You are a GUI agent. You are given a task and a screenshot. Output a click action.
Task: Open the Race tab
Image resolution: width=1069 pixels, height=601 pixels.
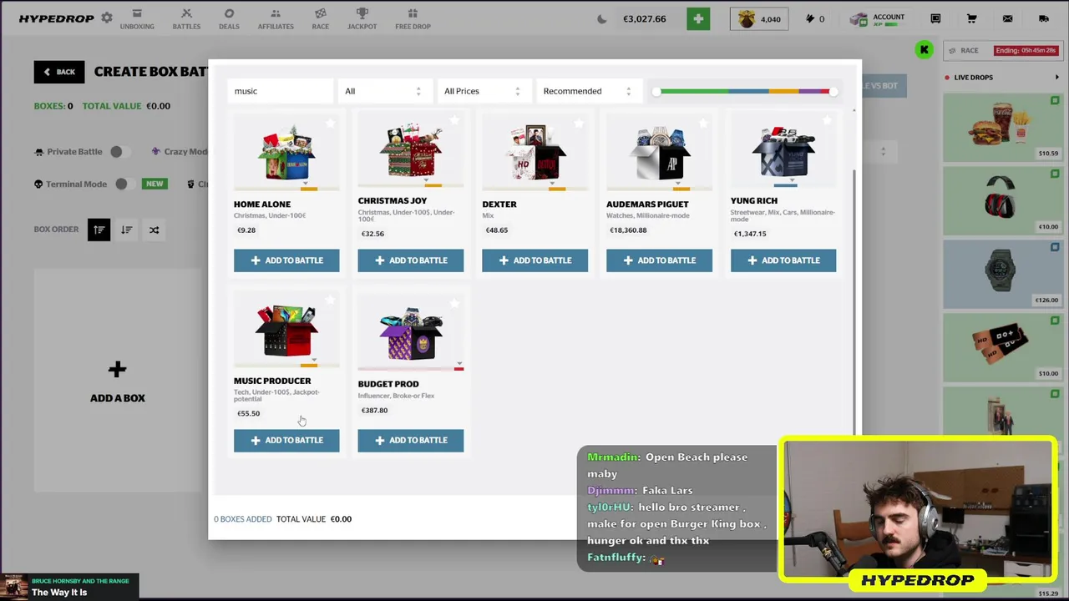321,19
